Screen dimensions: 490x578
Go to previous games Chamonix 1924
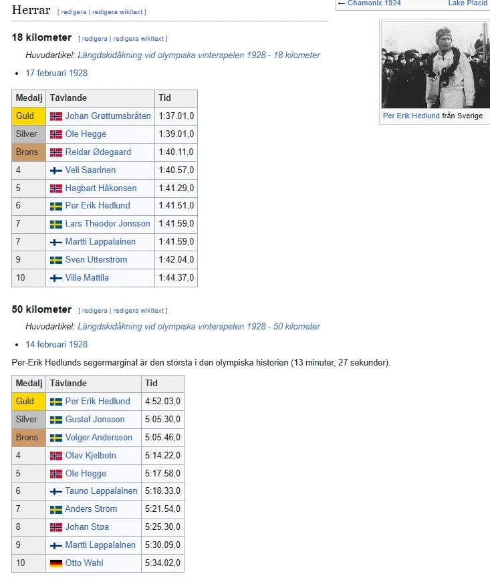(374, 3)
